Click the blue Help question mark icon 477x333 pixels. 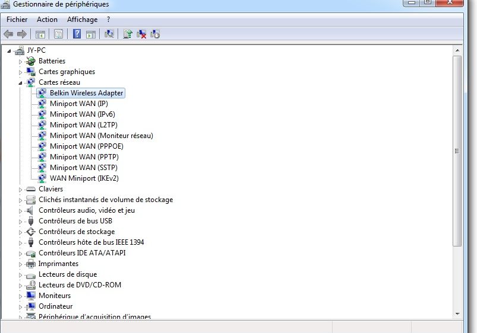coord(77,34)
